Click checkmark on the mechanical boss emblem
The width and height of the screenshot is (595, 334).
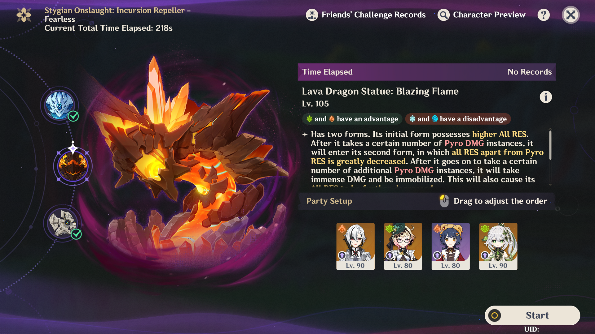76,234
